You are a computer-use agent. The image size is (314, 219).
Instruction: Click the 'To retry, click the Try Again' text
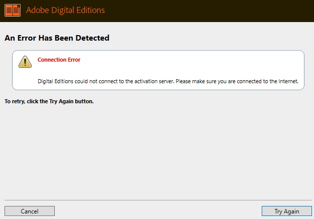(x=49, y=101)
